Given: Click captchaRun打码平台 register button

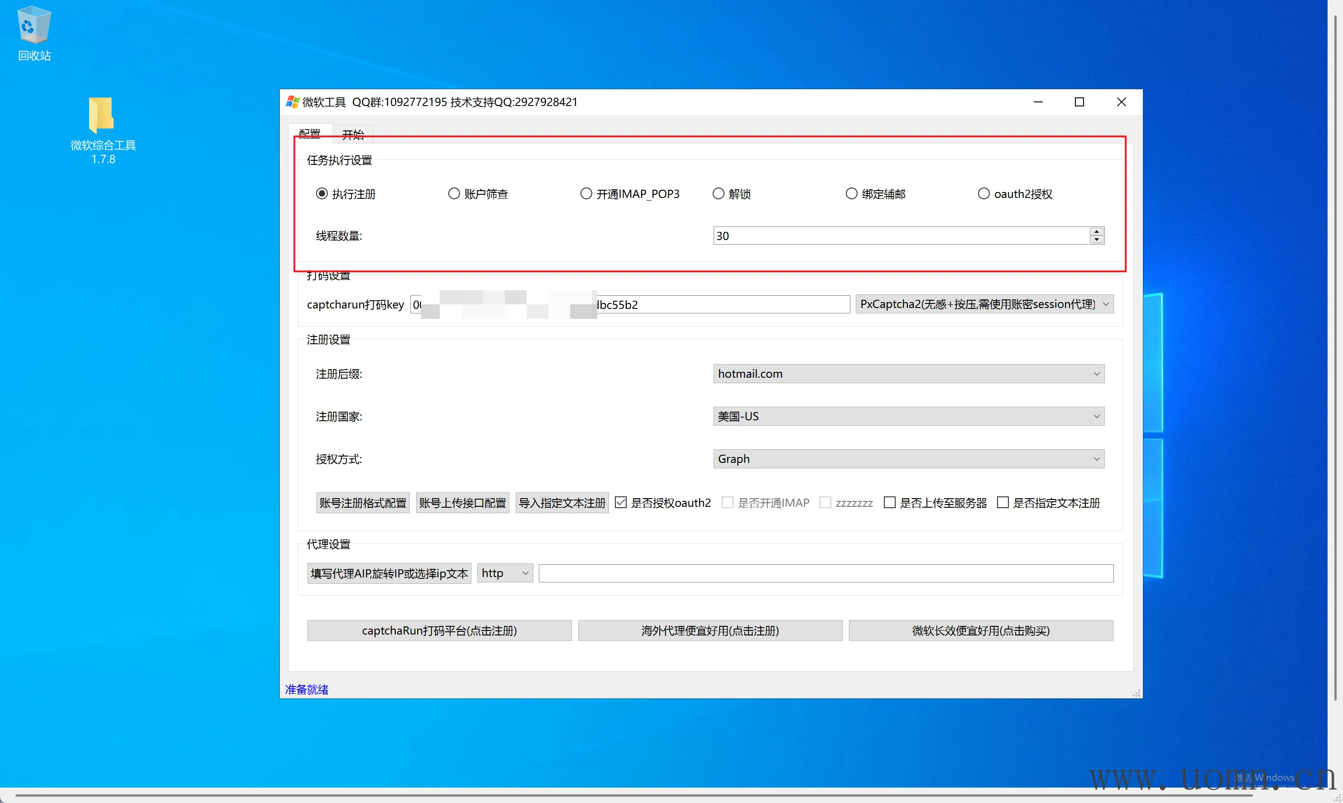Looking at the screenshot, I should pyautogui.click(x=439, y=630).
